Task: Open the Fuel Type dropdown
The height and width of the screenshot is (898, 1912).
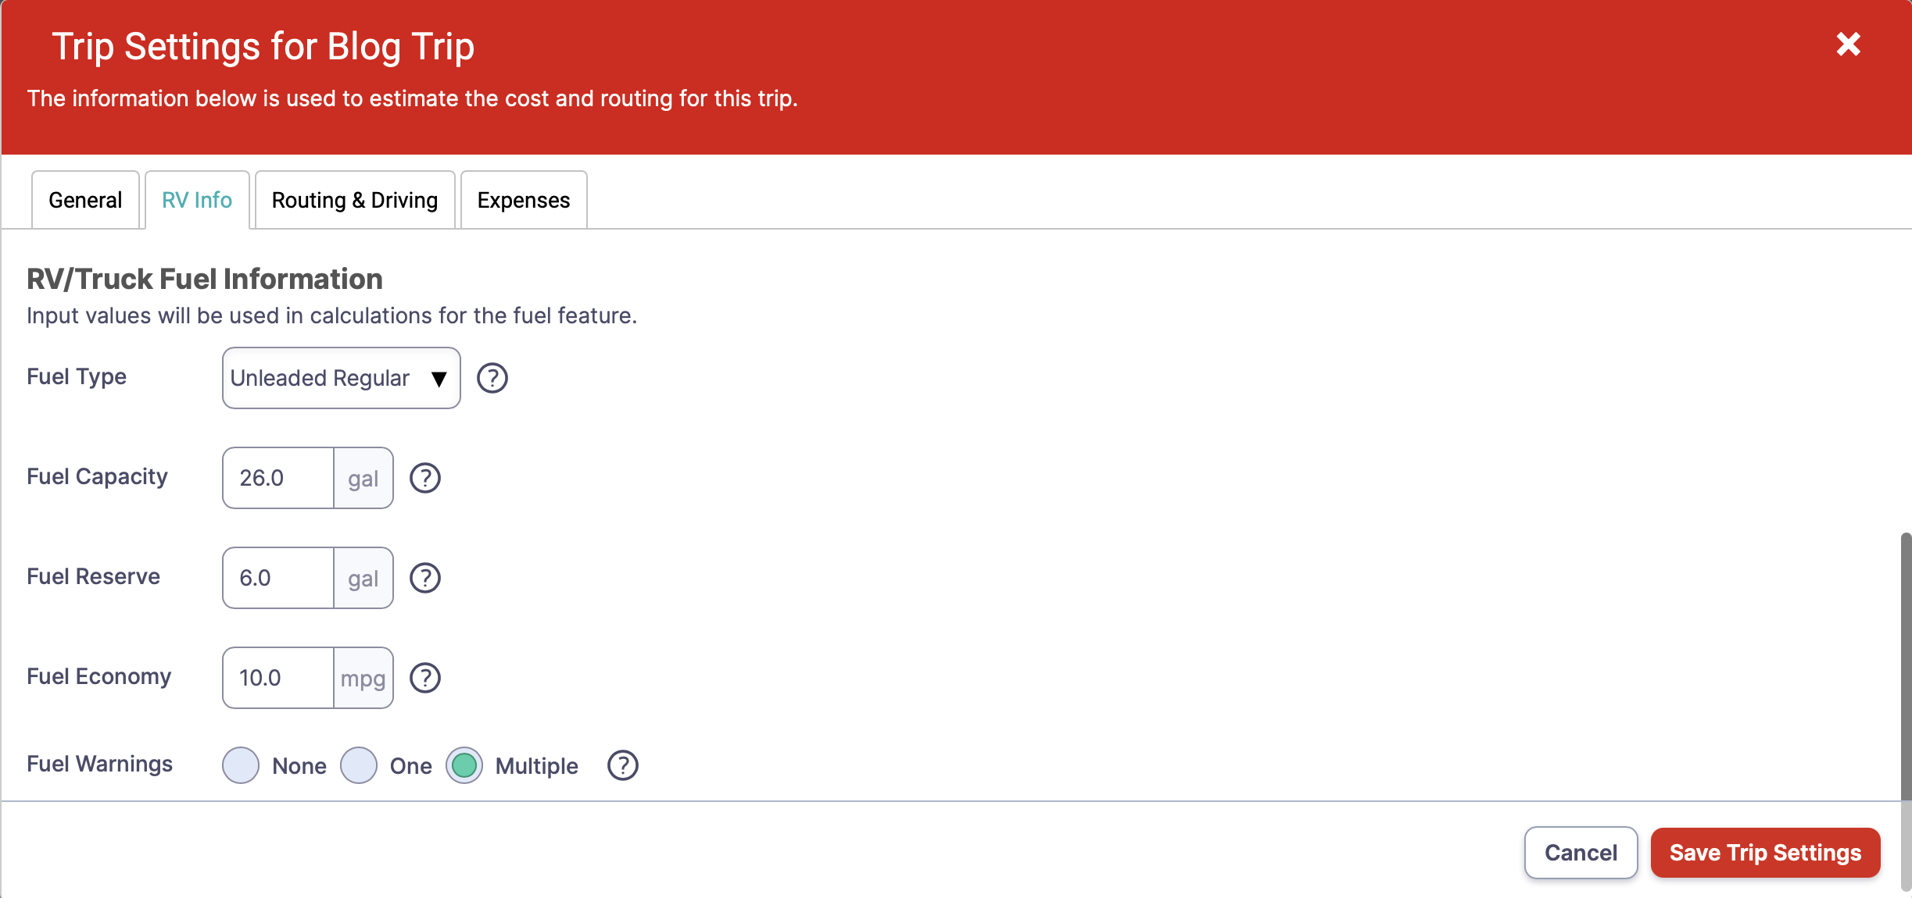Action: coord(341,378)
